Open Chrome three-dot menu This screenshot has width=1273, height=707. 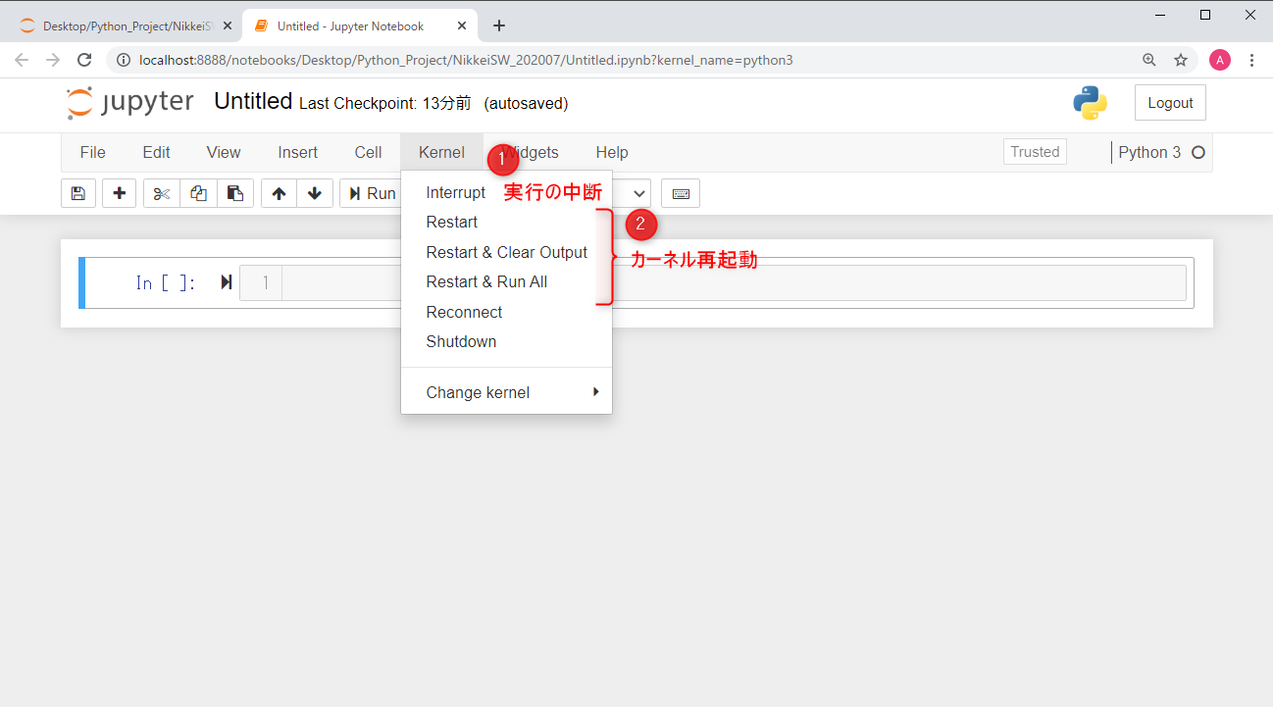click(x=1252, y=60)
